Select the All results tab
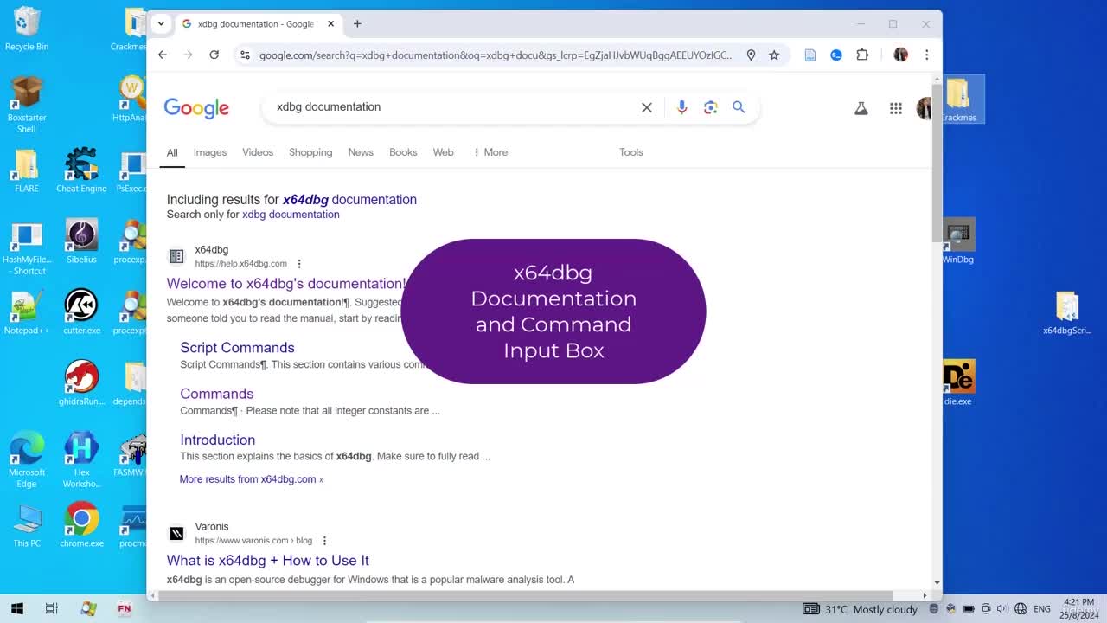This screenshot has height=623, width=1107. (x=172, y=152)
